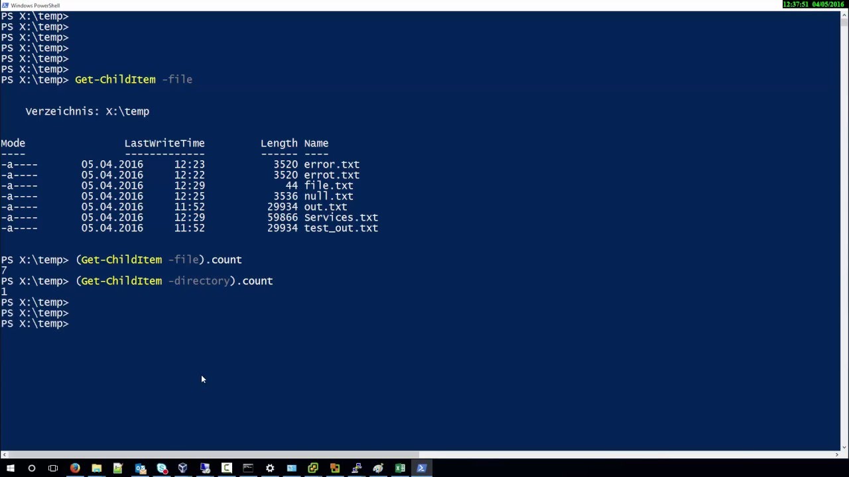Click the LastWriteTime column header
Viewport: 849px width, 477px height.
[x=164, y=143]
